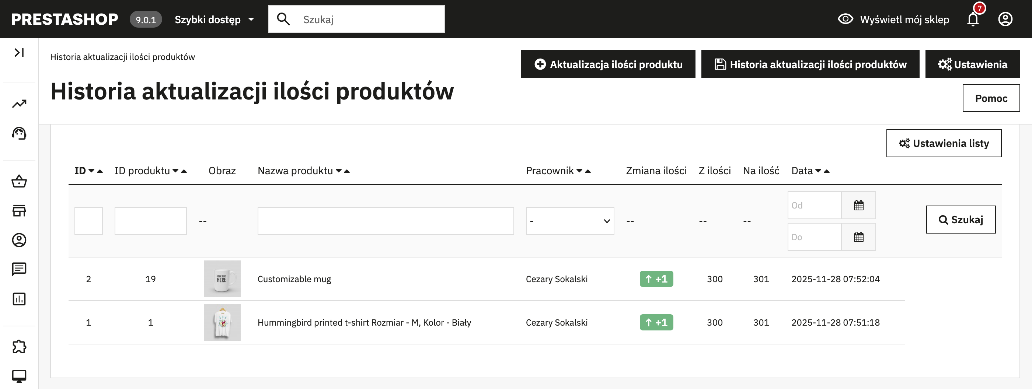Open the Catalog store sidebar icon
This screenshot has height=389, width=1032.
pos(19,210)
